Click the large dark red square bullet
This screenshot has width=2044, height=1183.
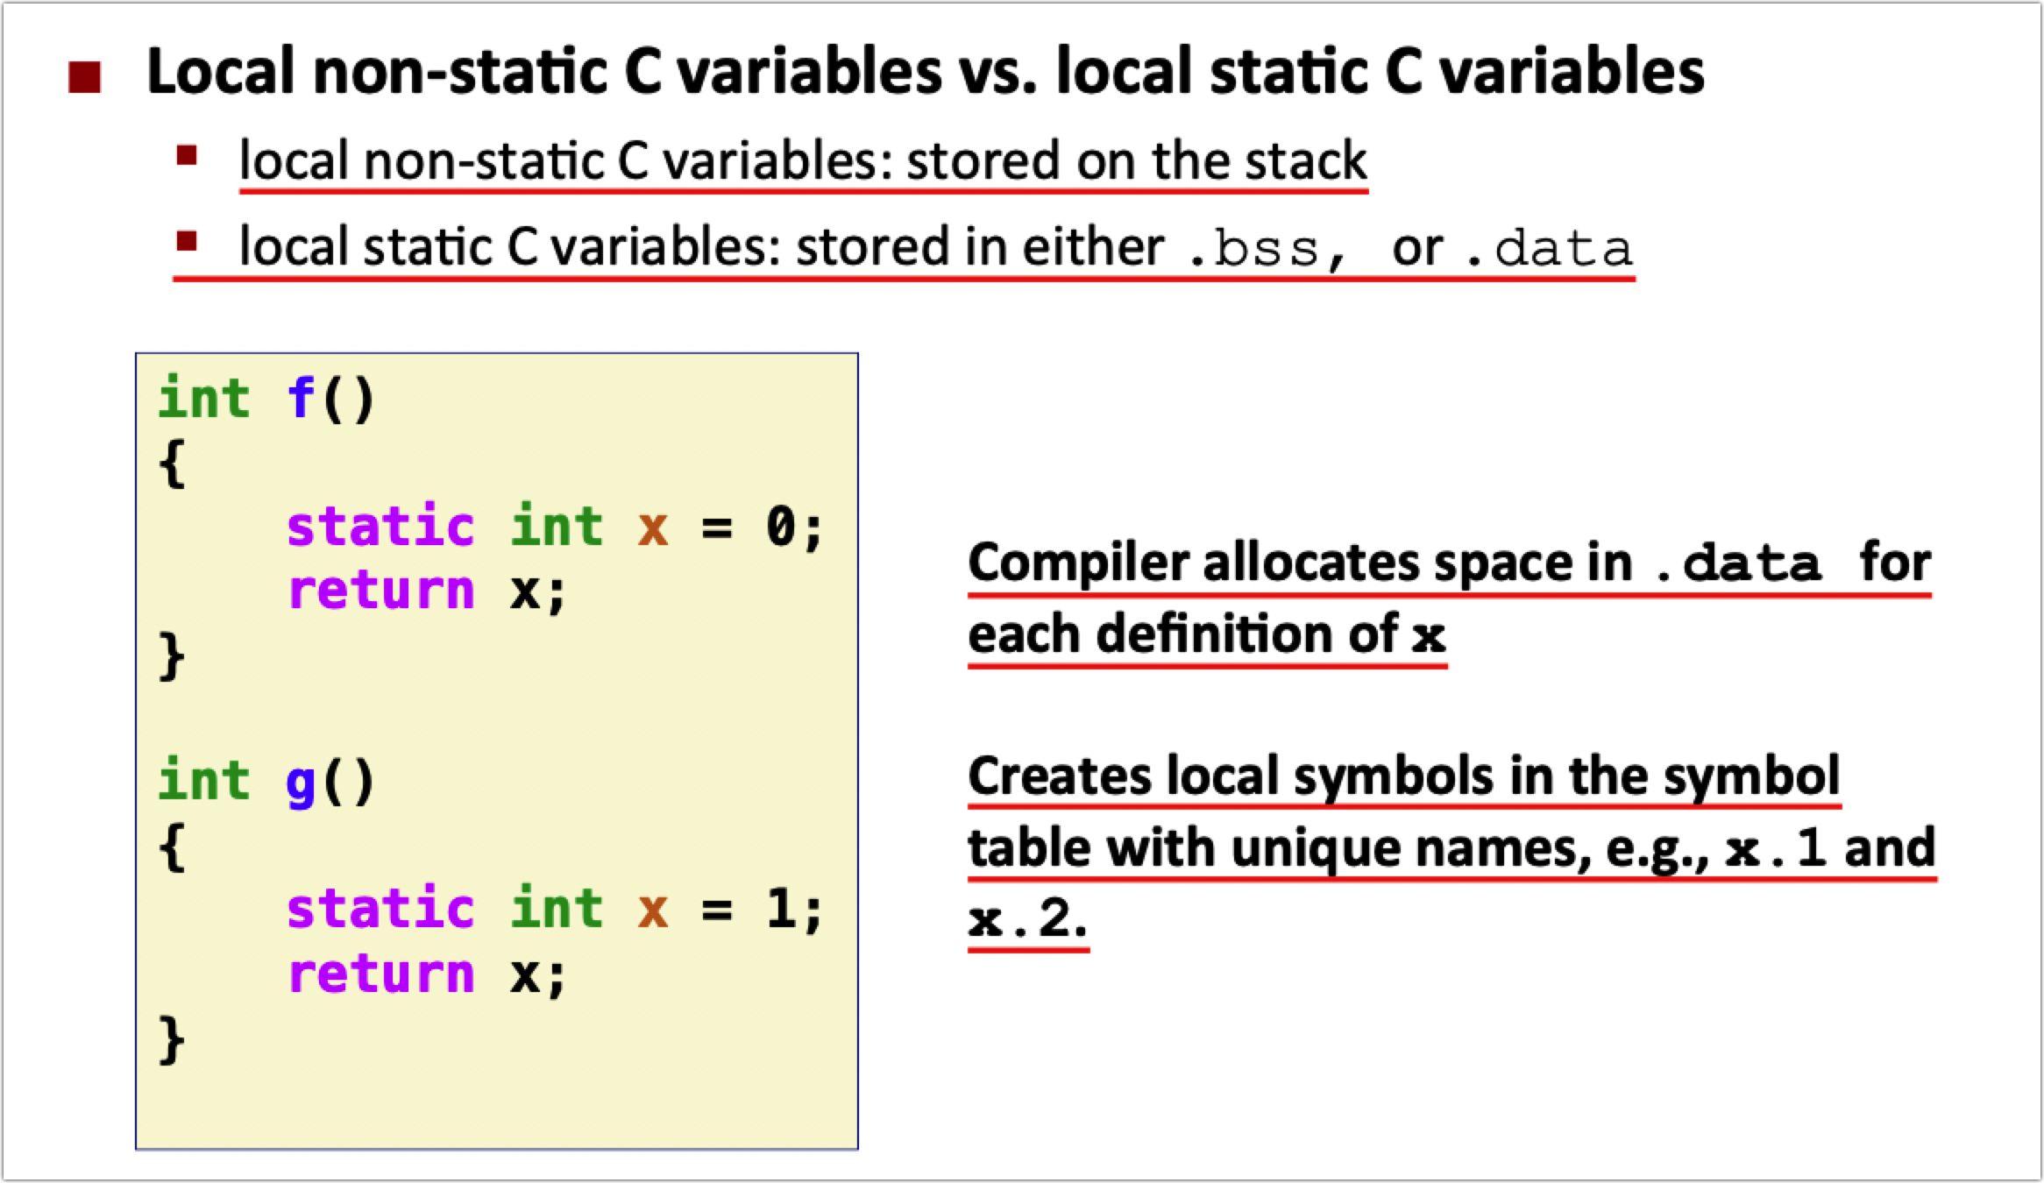coord(85,78)
